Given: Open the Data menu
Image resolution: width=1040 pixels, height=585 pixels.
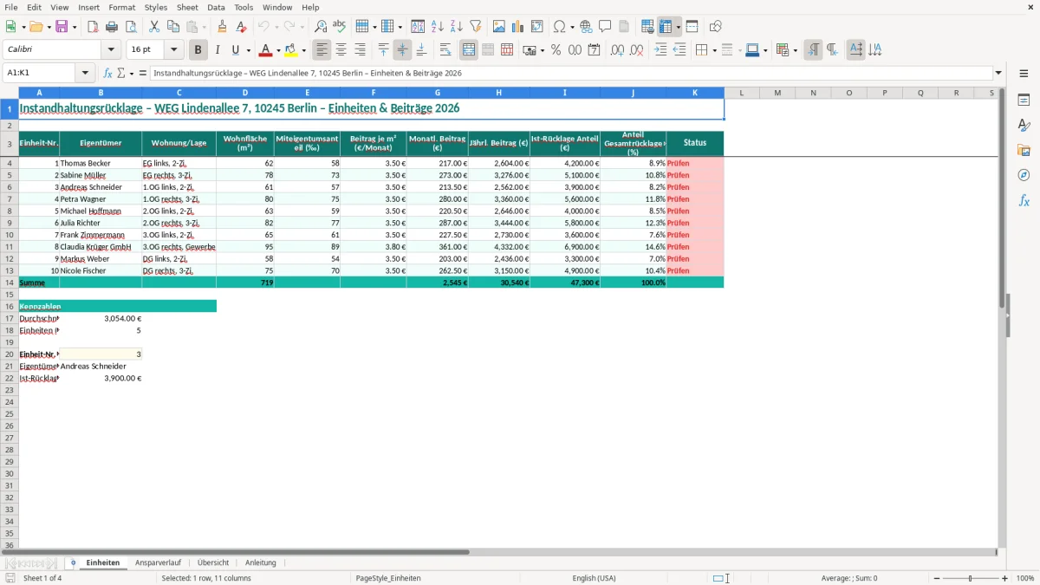Looking at the screenshot, I should (216, 7).
